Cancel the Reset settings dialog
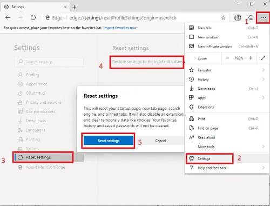The width and height of the screenshot is (270, 206). click(x=160, y=141)
